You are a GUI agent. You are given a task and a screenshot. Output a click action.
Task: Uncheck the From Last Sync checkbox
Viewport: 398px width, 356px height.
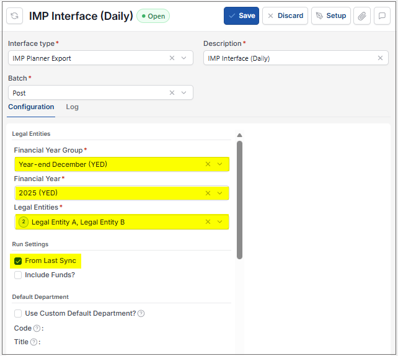[x=18, y=260]
